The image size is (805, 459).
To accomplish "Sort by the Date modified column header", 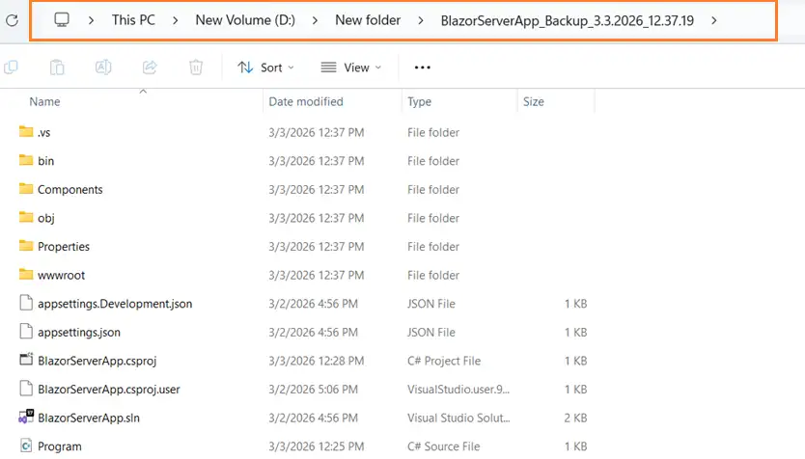I will (306, 101).
